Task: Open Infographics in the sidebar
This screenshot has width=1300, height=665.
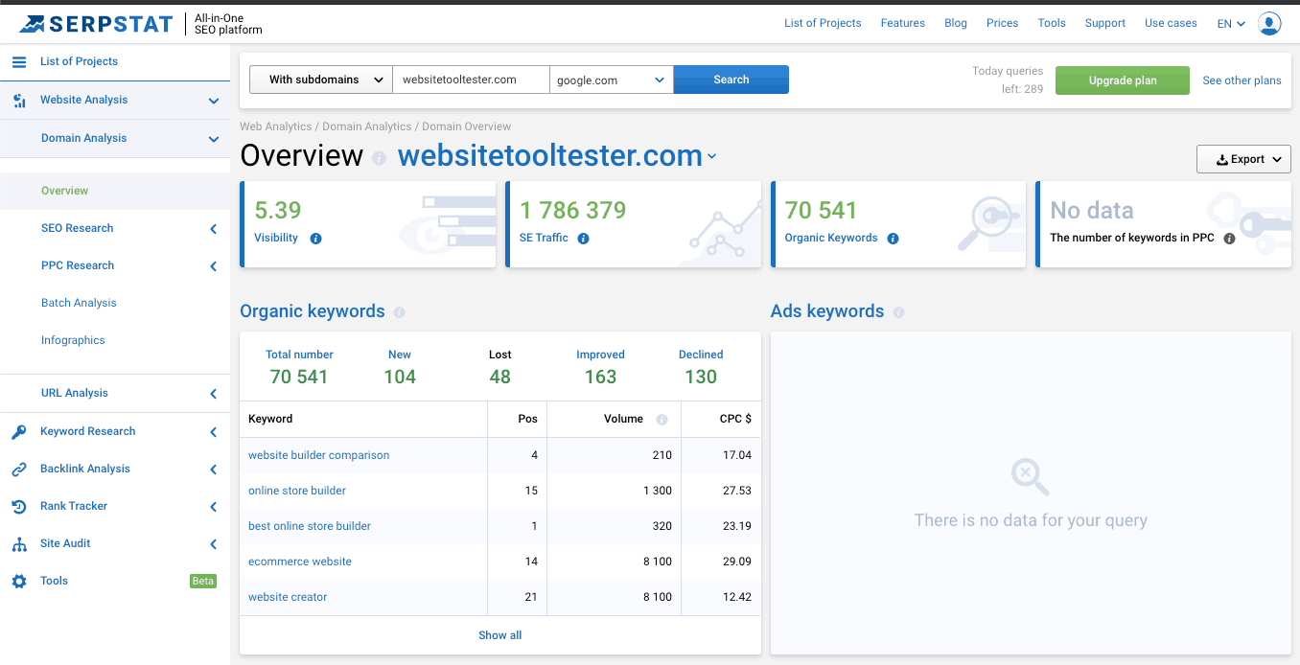Action: [73, 340]
